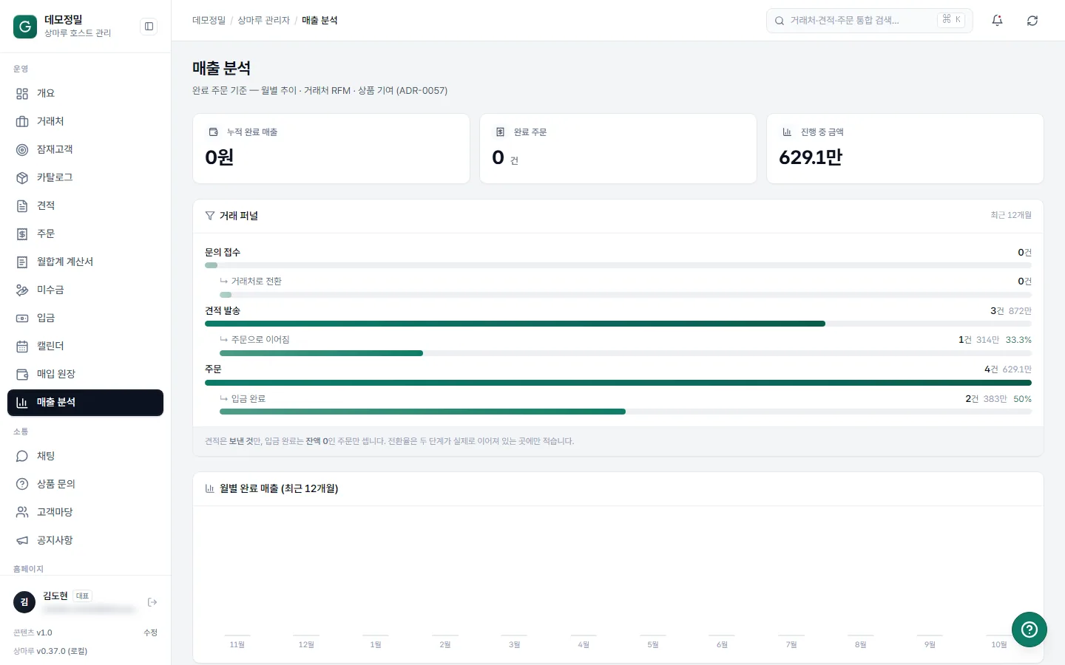Open 상품 문의 sidebar item

coord(85,484)
